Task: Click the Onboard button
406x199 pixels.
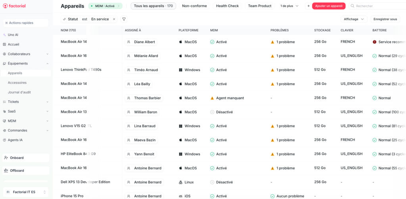Action: [26, 158]
